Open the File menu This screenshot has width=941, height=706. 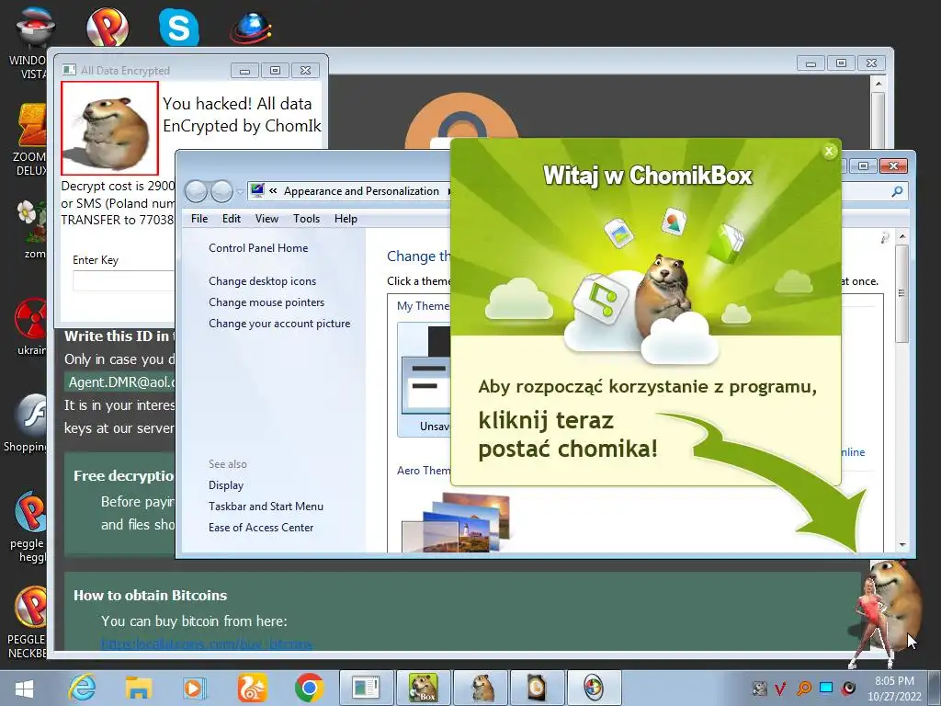[199, 219]
